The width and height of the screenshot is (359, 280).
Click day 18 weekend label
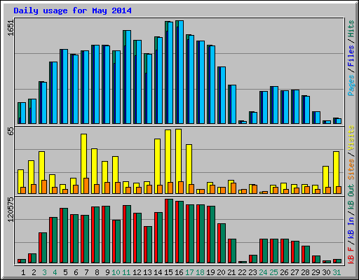[200, 272]
